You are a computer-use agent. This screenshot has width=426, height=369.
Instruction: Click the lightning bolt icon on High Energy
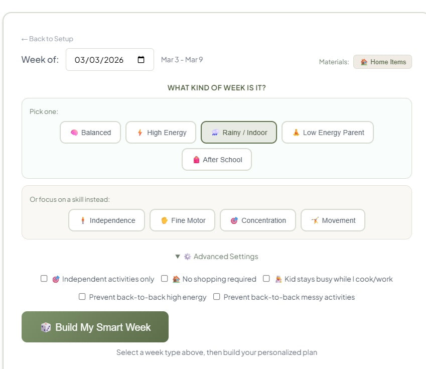tap(140, 133)
